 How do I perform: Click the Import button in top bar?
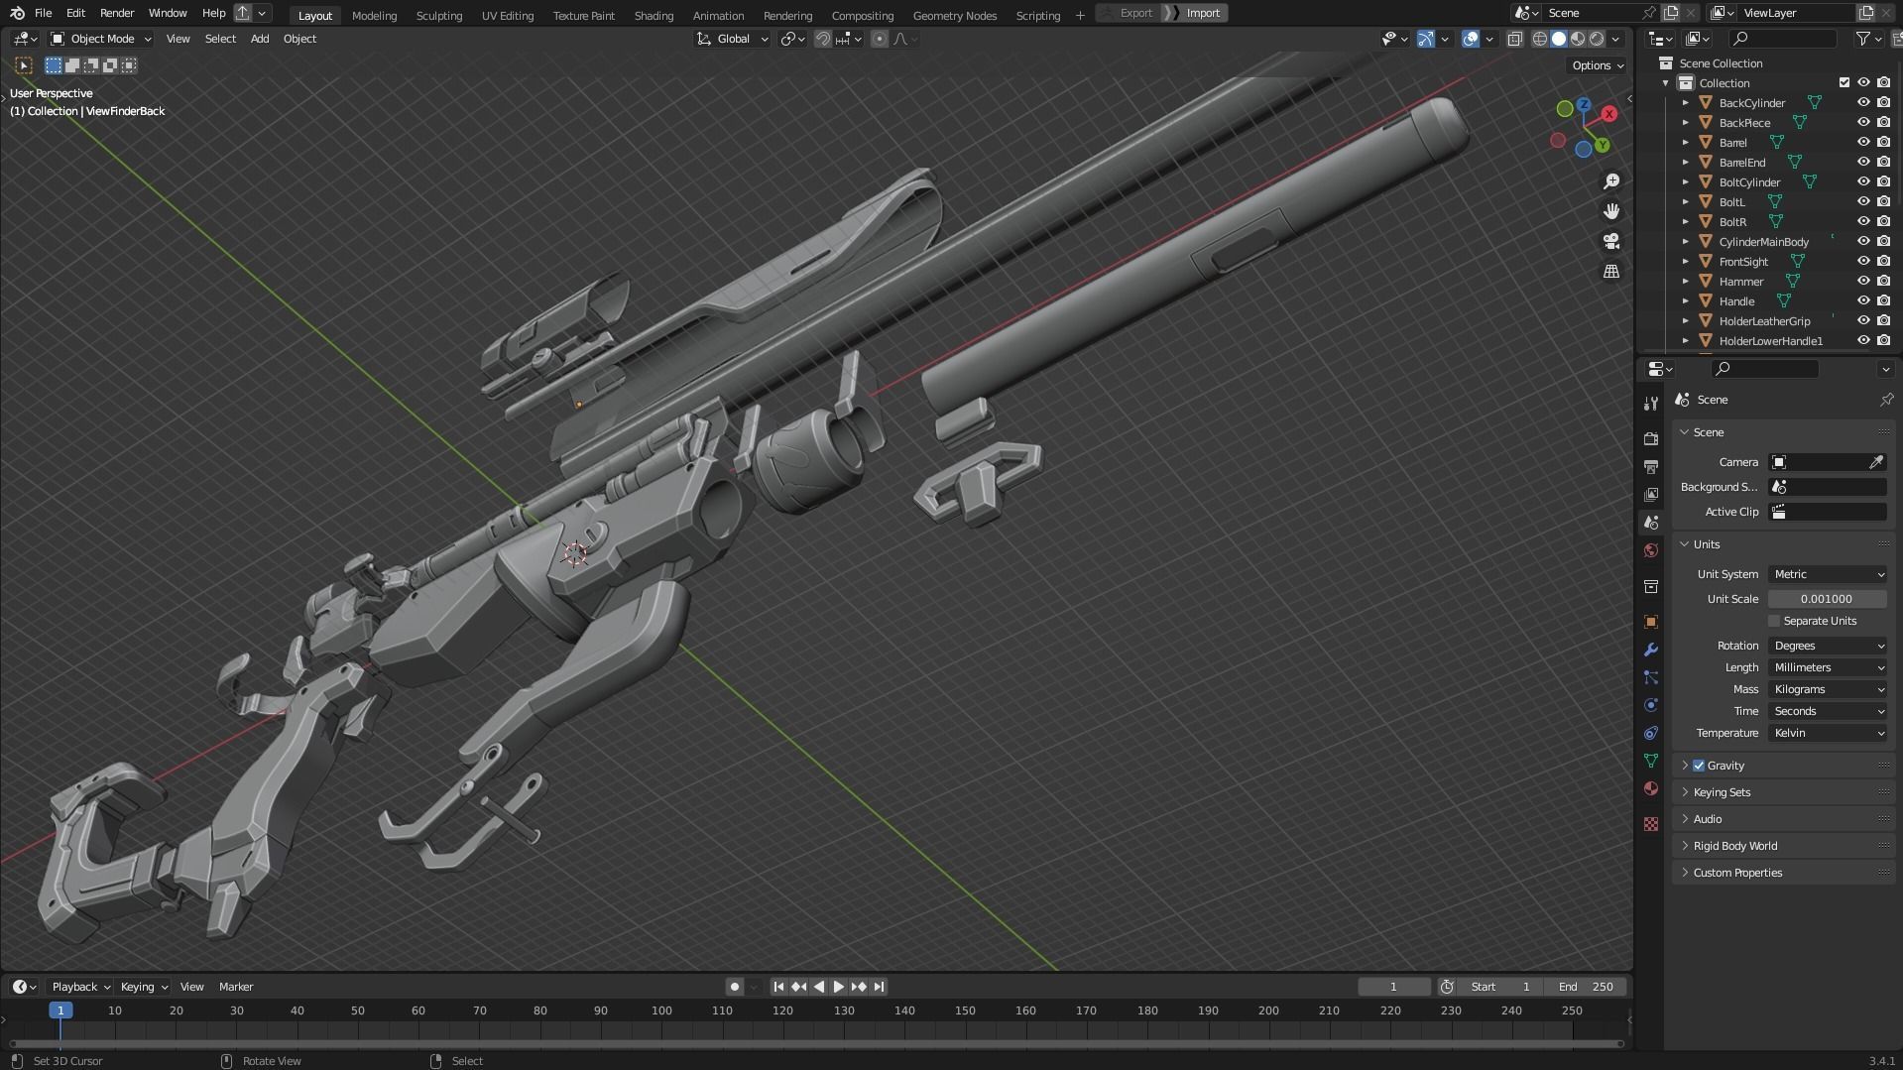[x=1196, y=13]
